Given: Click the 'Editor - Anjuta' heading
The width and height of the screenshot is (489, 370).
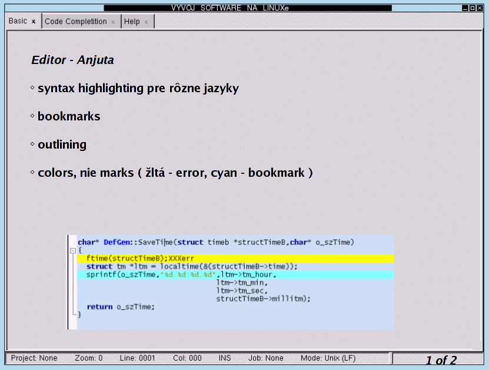Looking at the screenshot, I should (x=72, y=60).
